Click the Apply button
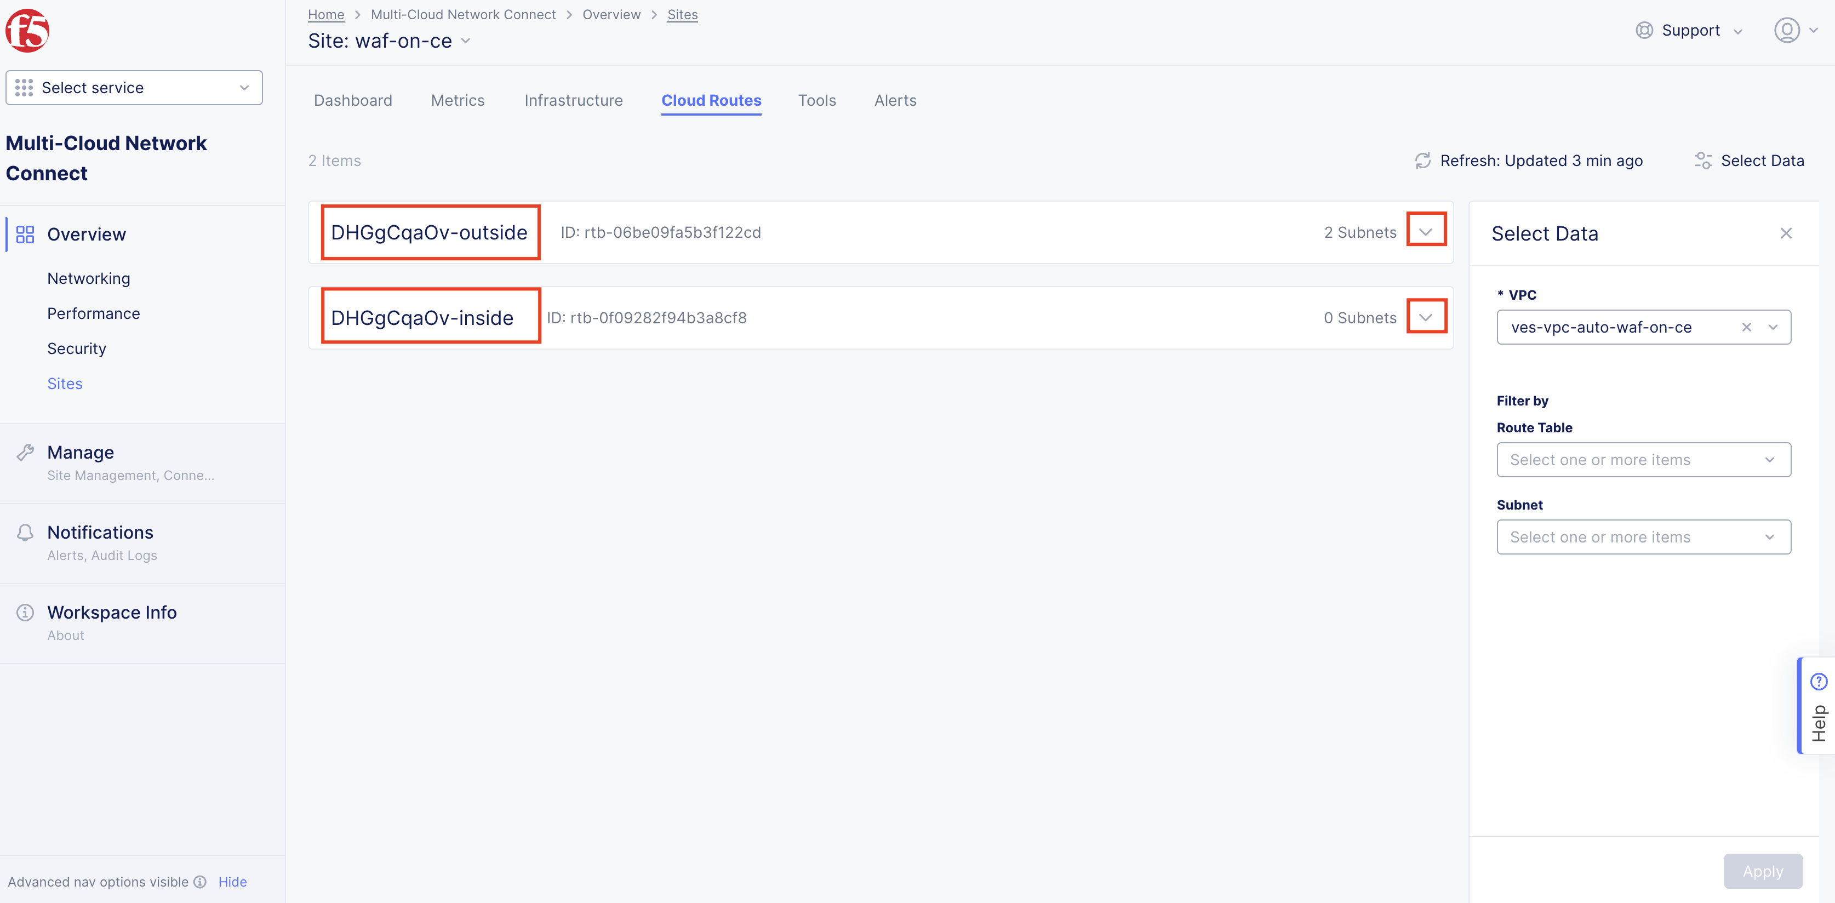Viewport: 1835px width, 903px height. click(1762, 871)
